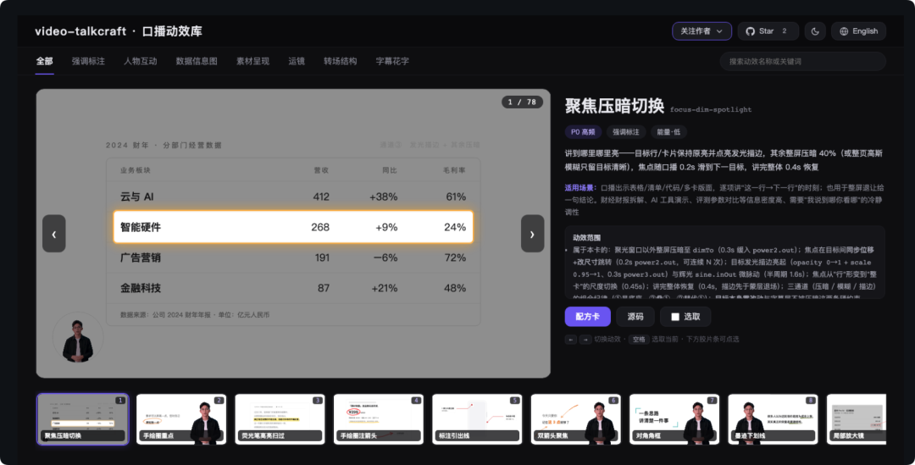The image size is (915, 465).
Task: Click the 空格 key hint
Action: pyautogui.click(x=639, y=340)
